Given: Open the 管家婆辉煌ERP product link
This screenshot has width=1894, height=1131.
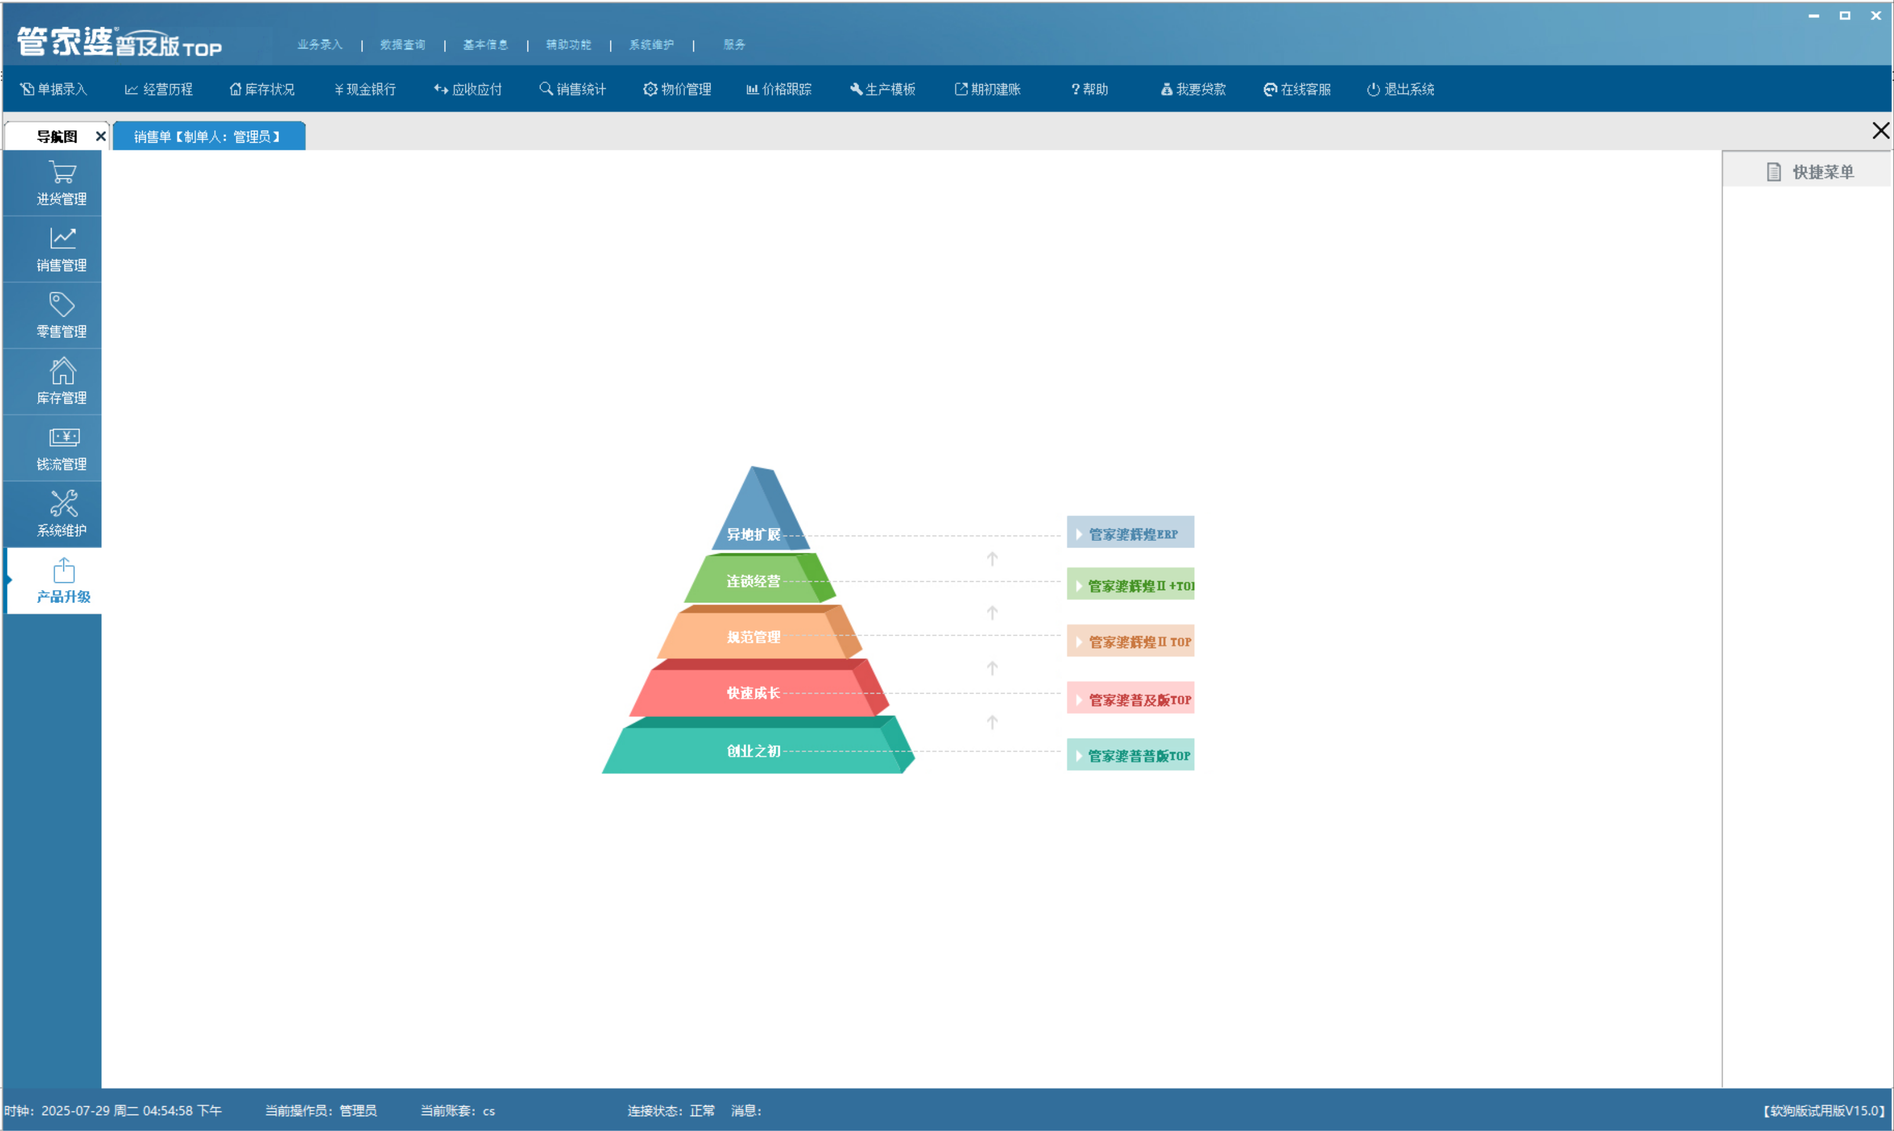Looking at the screenshot, I should [1130, 533].
